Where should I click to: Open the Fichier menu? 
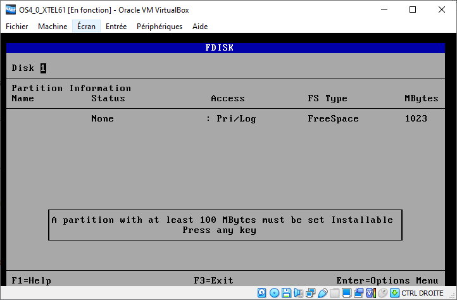(17, 27)
